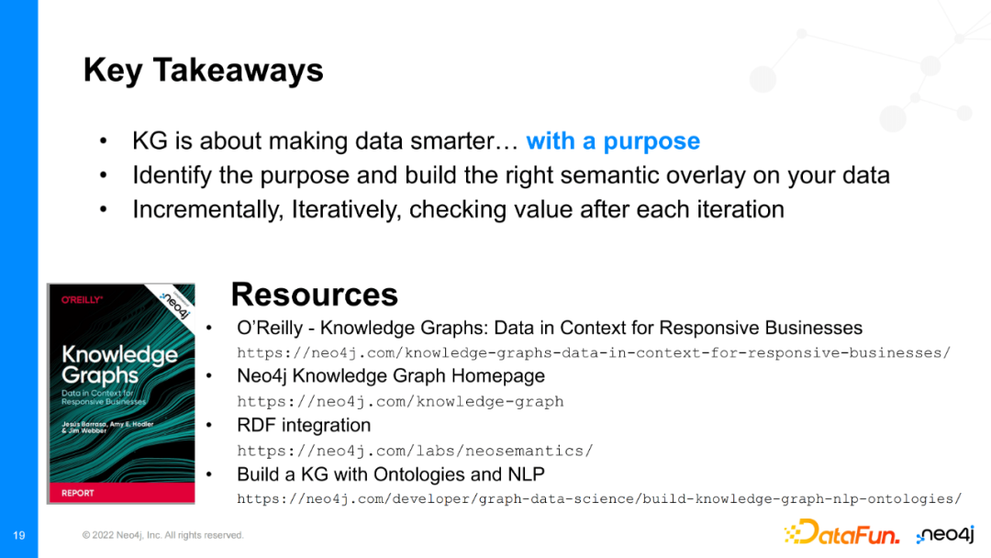
Task: Open the neo4j.com/knowledge-graph link
Action: [400, 401]
